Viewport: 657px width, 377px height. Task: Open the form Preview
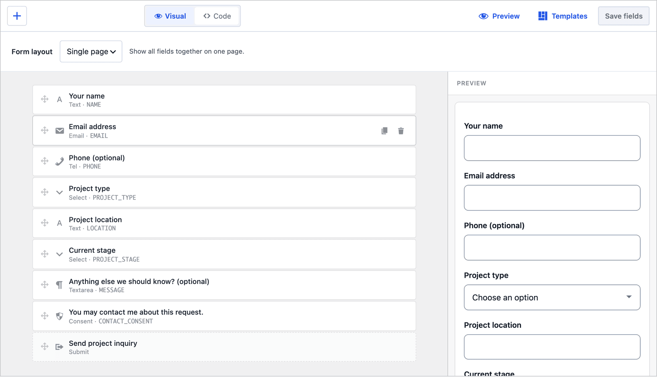point(499,16)
